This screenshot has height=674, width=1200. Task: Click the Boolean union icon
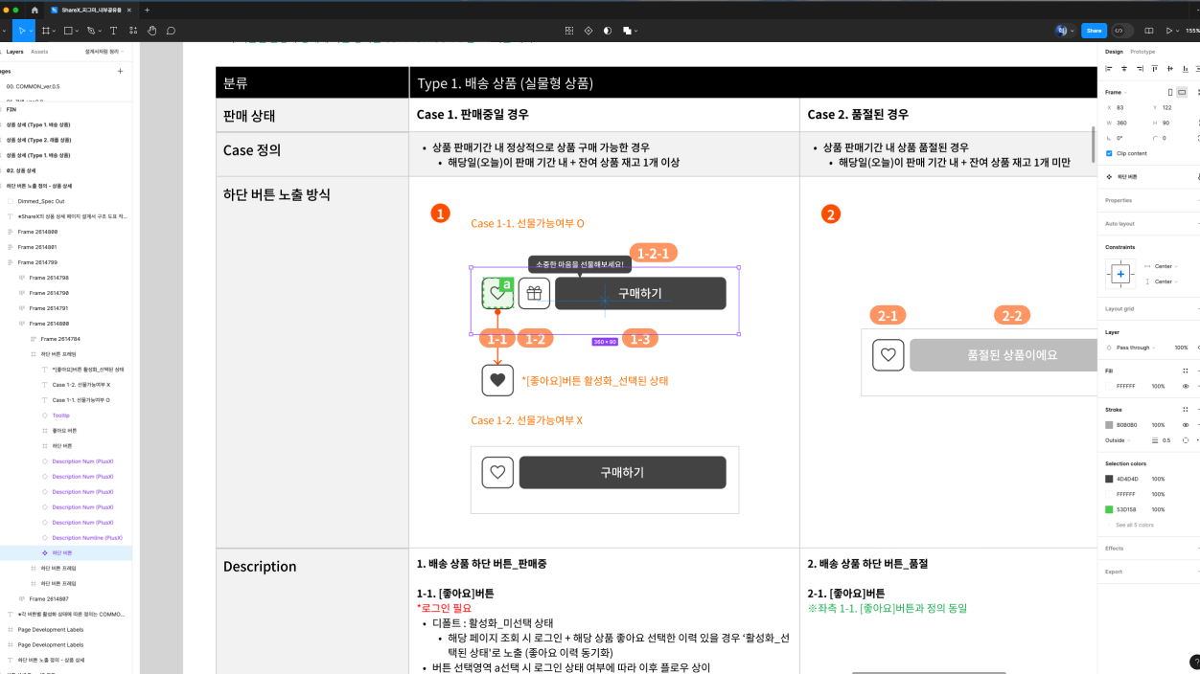tap(627, 31)
